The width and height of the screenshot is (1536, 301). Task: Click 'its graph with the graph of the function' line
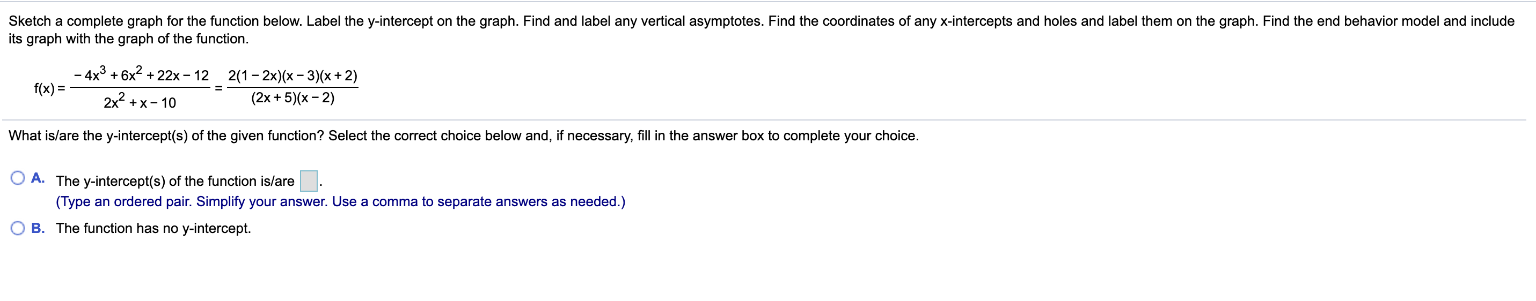click(x=128, y=39)
